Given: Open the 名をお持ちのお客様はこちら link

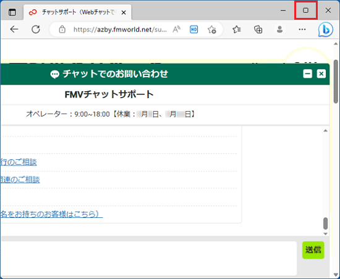Looking at the screenshot, I should 51,214.
